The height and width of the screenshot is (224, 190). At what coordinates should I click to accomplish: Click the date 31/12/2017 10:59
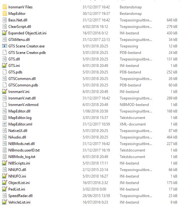(96, 124)
